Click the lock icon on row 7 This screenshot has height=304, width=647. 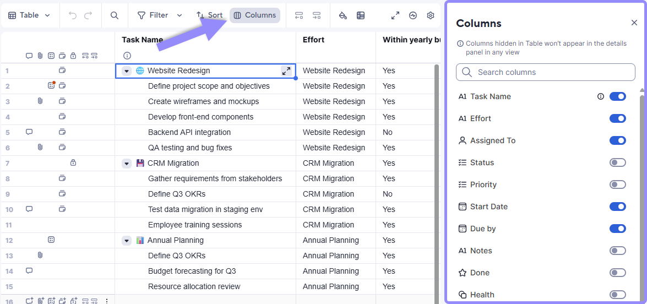(x=73, y=163)
